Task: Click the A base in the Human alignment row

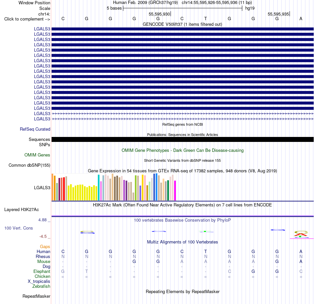Action: (301, 251)
